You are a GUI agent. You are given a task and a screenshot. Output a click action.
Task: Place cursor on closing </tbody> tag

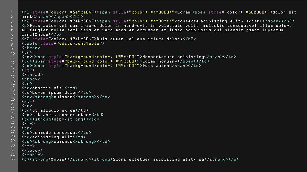(x=32, y=150)
